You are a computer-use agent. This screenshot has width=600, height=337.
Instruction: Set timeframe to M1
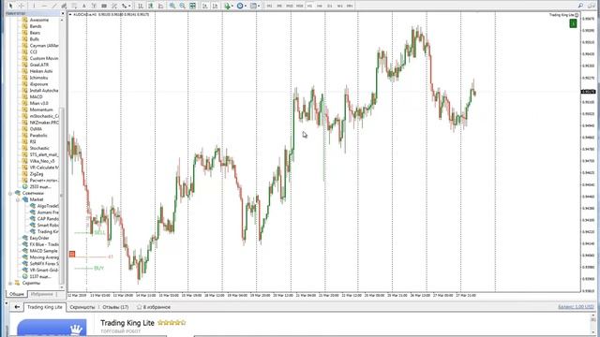coord(269,6)
